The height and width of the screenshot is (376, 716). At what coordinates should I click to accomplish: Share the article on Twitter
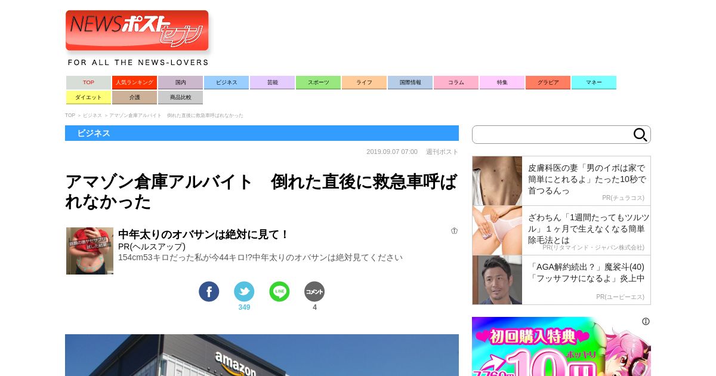(244, 291)
